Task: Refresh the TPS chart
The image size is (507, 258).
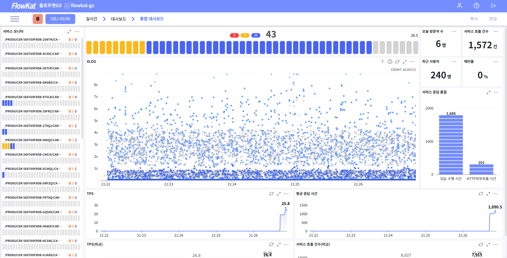Action: [271, 194]
